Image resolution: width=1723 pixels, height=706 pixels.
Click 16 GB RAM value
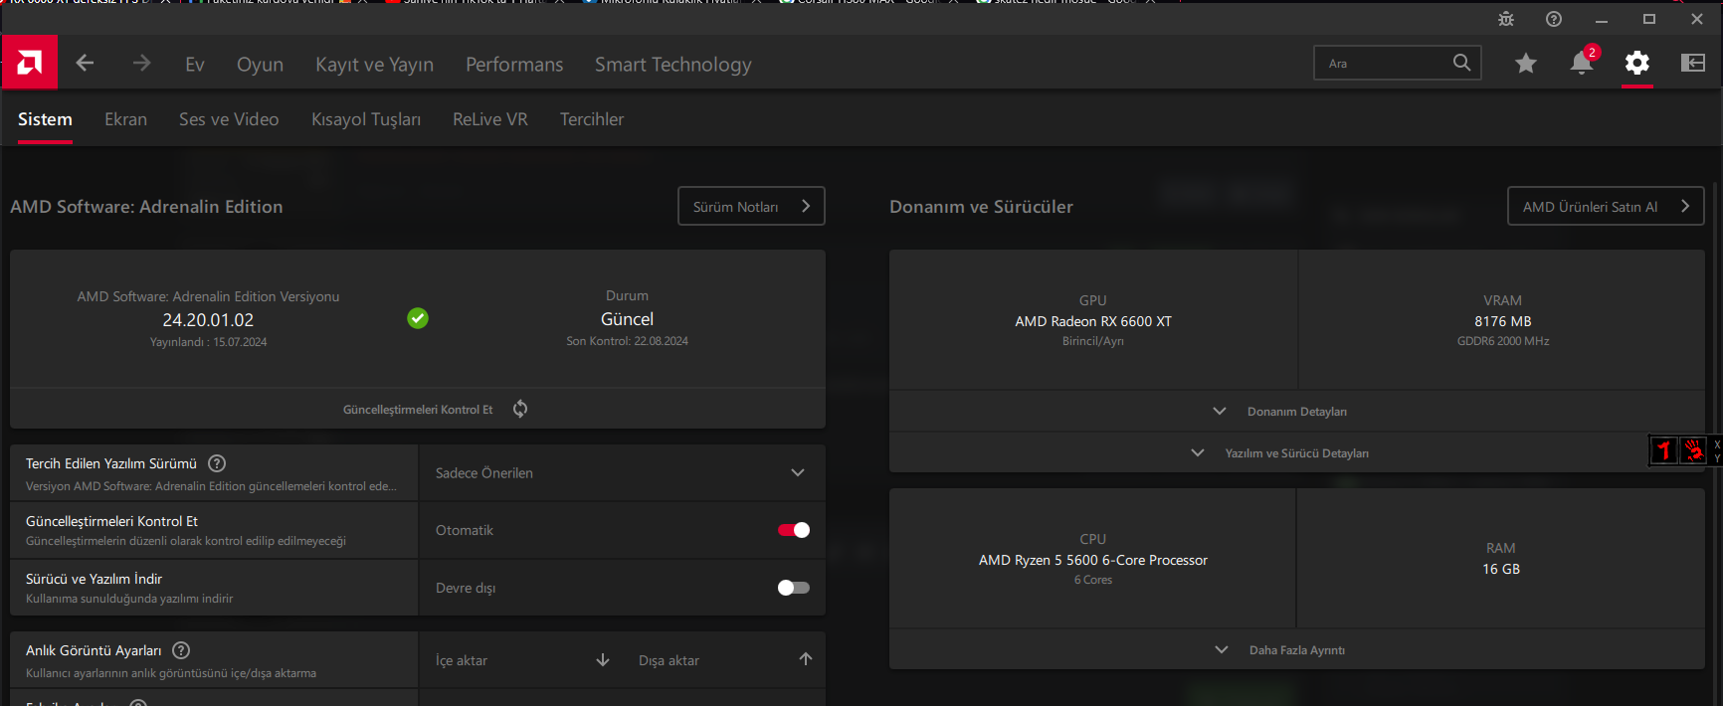(1501, 569)
